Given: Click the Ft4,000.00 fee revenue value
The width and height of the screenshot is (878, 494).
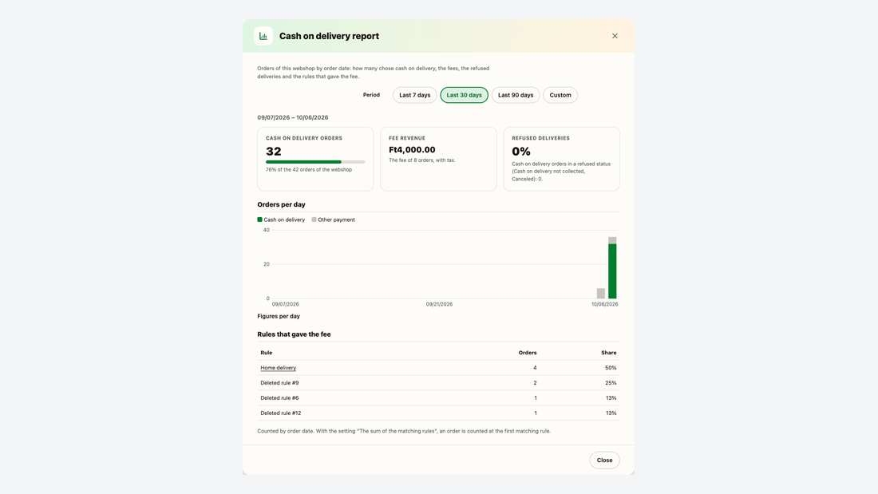Looking at the screenshot, I should pyautogui.click(x=412, y=150).
